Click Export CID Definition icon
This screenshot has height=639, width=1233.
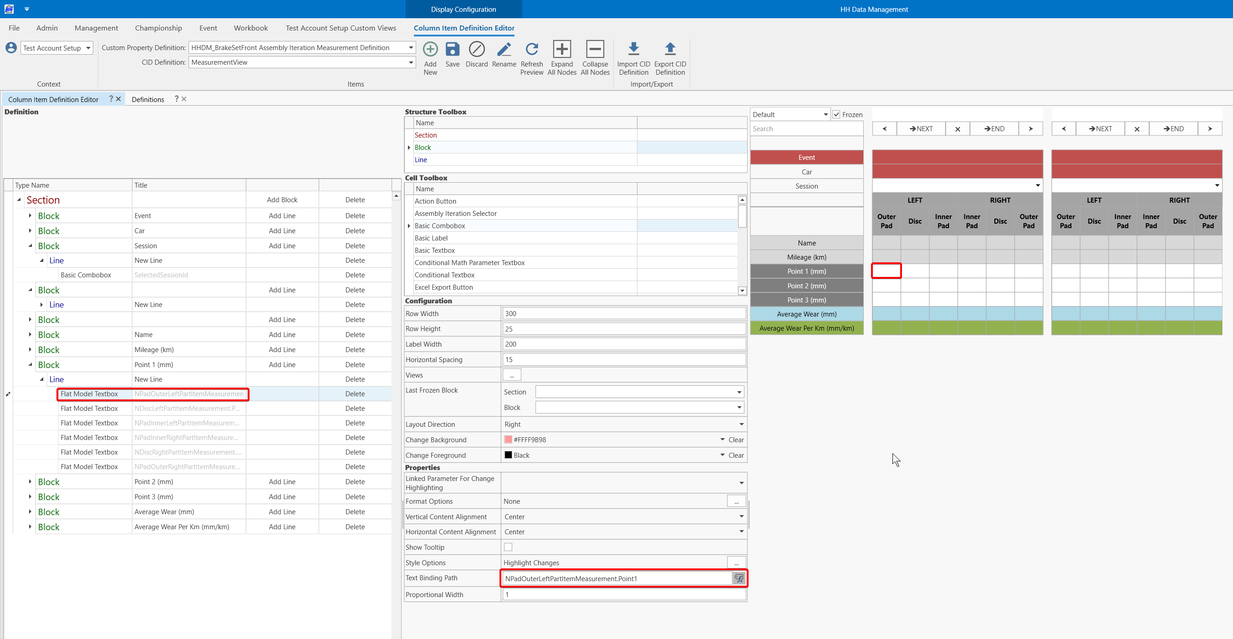coord(670,49)
